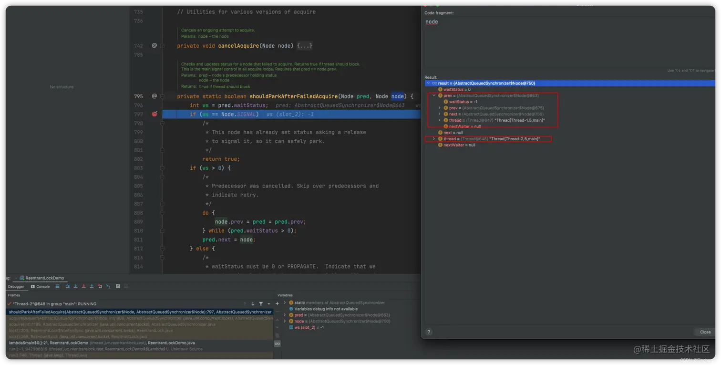Select the acquireQueued stack frame
This screenshot has height=365, width=721.
(x=140, y=318)
